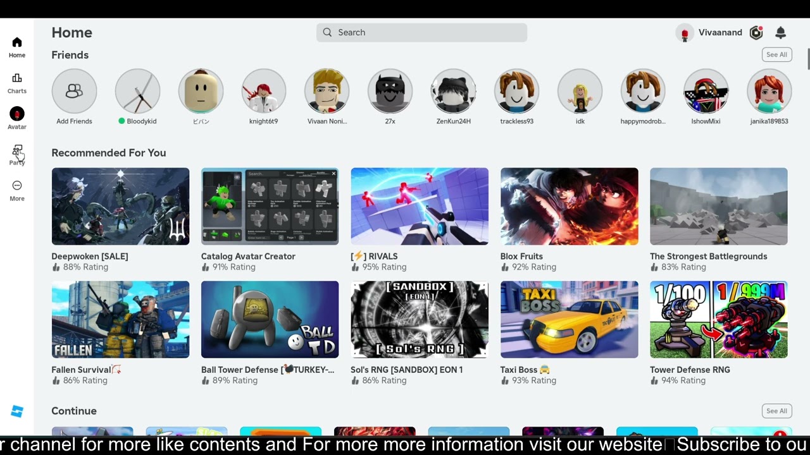Open the Party sidebar icon
Viewport: 810px width, 455px height.
[17, 150]
